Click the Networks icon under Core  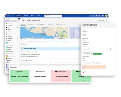coord(7,32)
